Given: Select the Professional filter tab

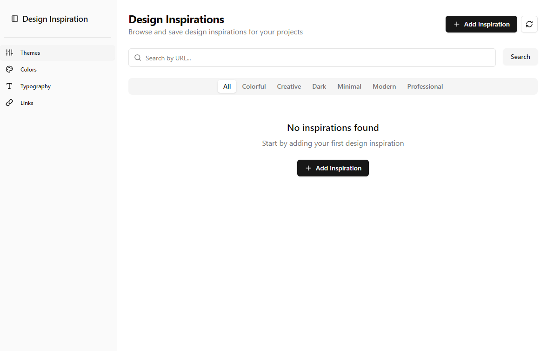Looking at the screenshot, I should click(x=425, y=86).
